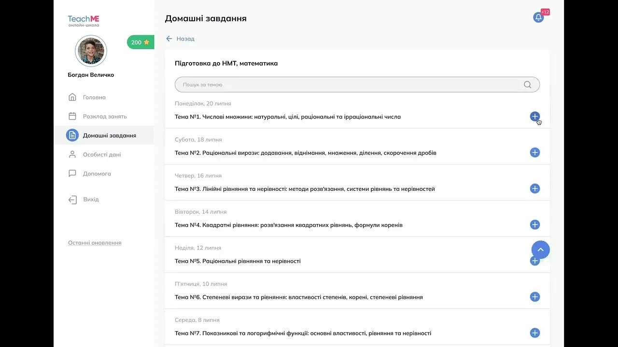The image size is (618, 347).
Task: Expand Тема №3 Лінійні рівняння
Action: [534, 189]
